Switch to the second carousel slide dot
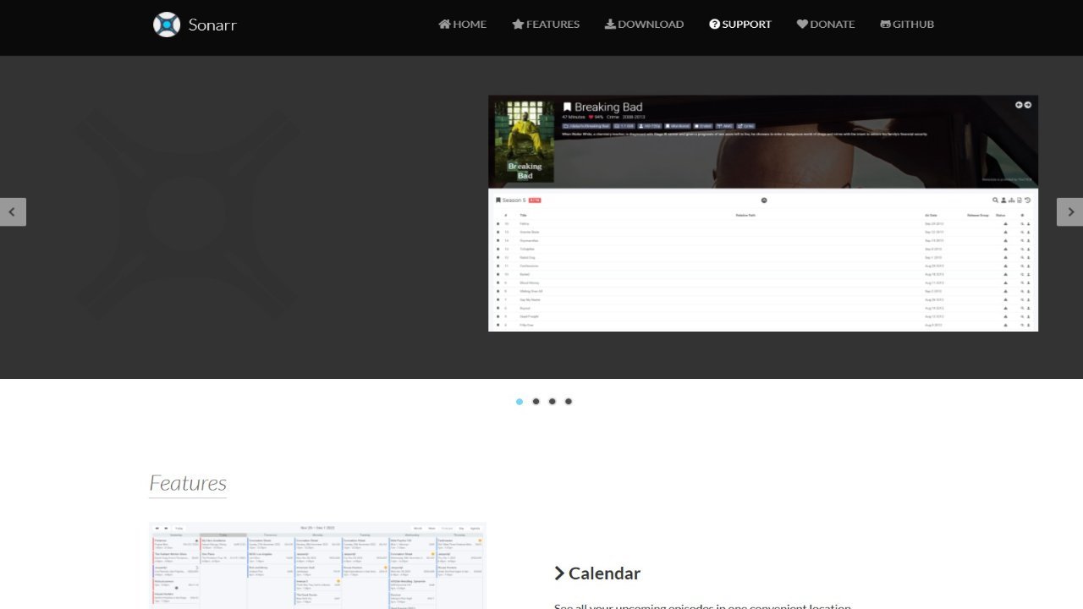This screenshot has width=1083, height=609. click(x=536, y=402)
